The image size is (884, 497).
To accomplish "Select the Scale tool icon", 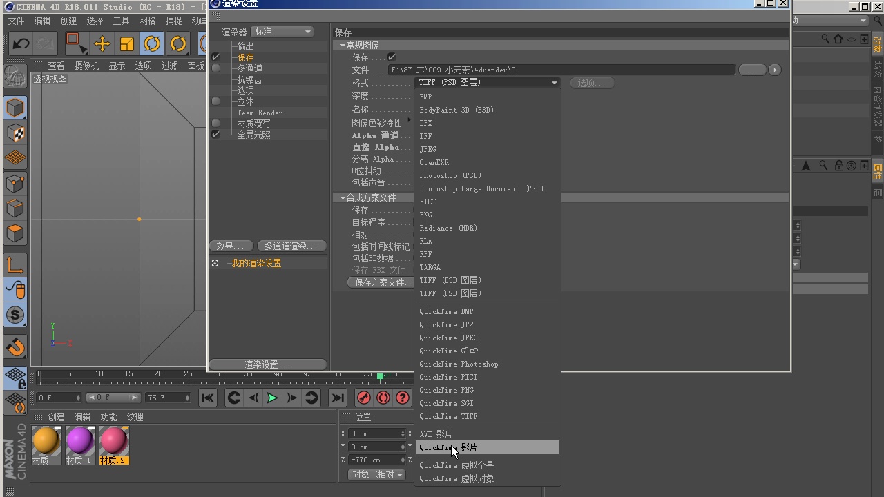I will (127, 44).
